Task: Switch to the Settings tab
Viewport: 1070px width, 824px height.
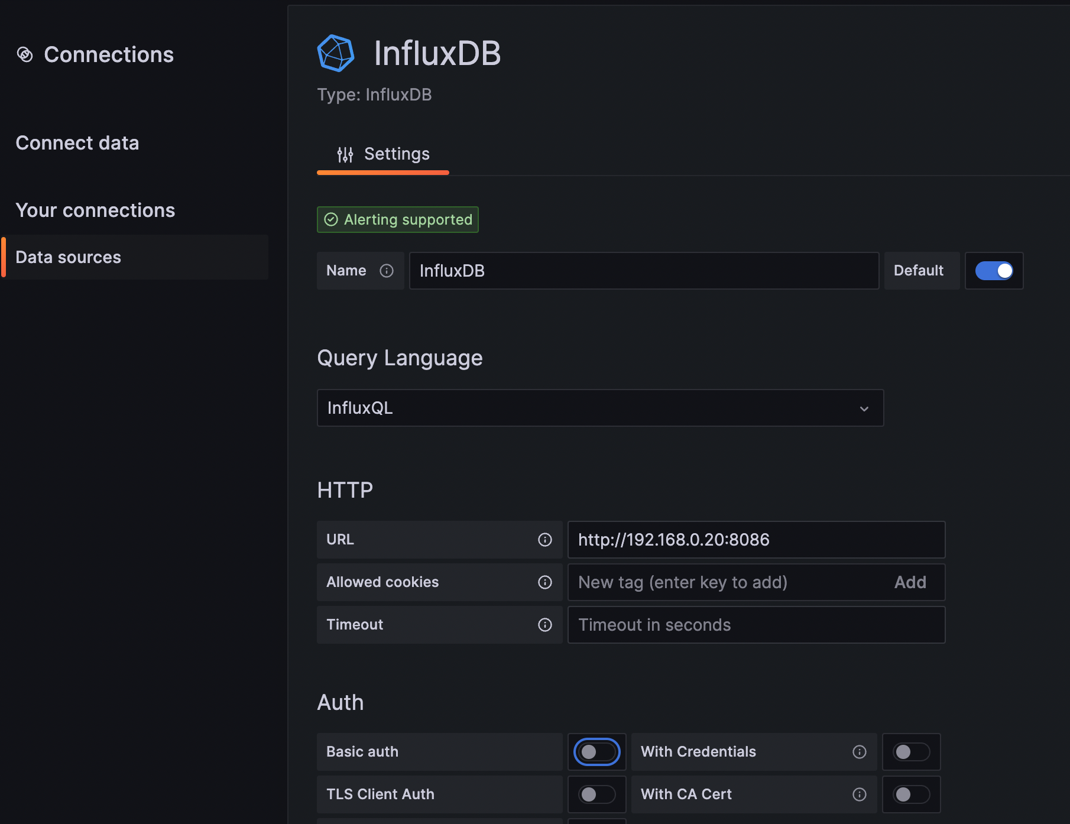Action: point(383,155)
